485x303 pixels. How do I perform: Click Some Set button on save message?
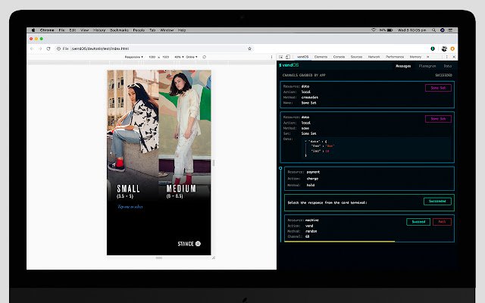[x=438, y=119]
